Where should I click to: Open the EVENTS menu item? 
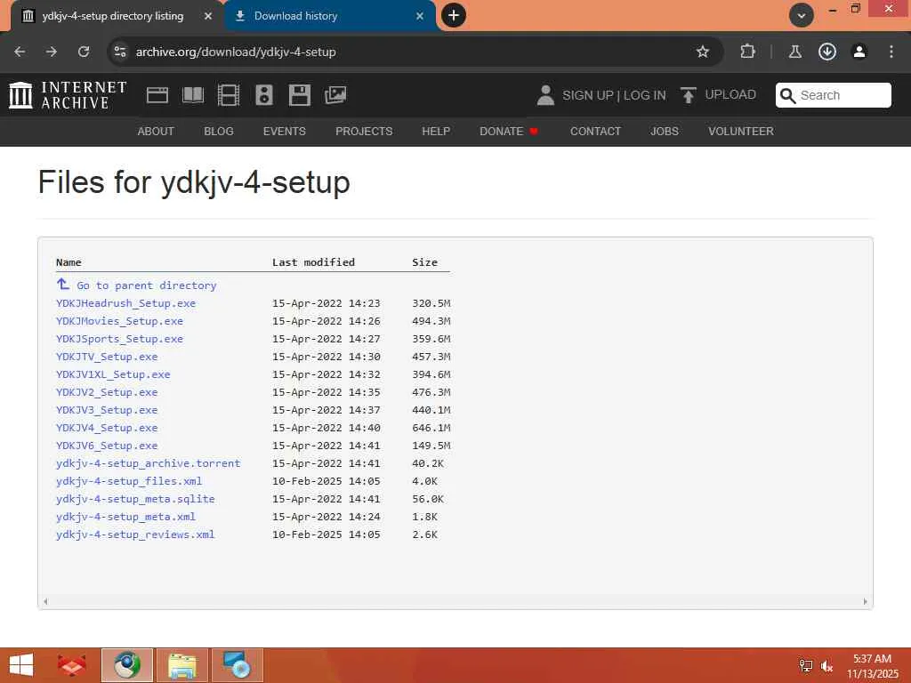click(284, 132)
